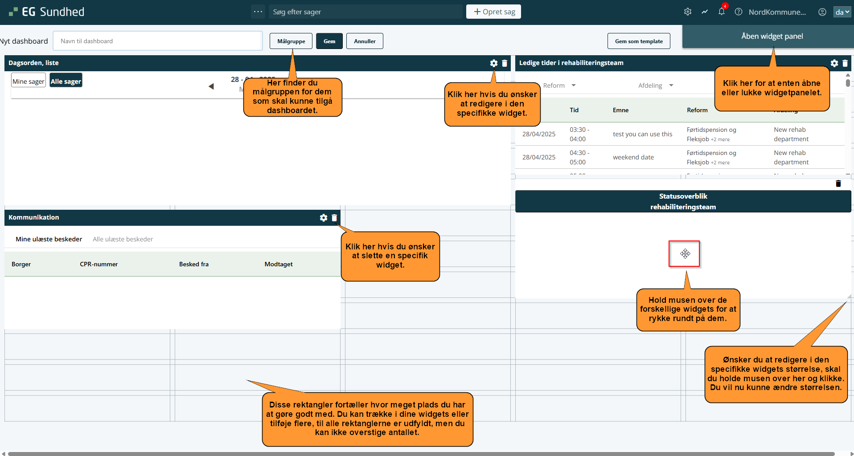Open the statistics trend line icon
Screen dimensions: 854x456
pyautogui.click(x=705, y=12)
